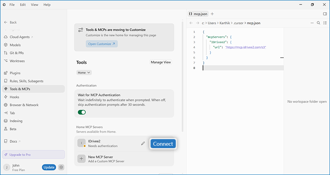Click Upgrade to Pro button
330x175 pixels.
point(33,154)
